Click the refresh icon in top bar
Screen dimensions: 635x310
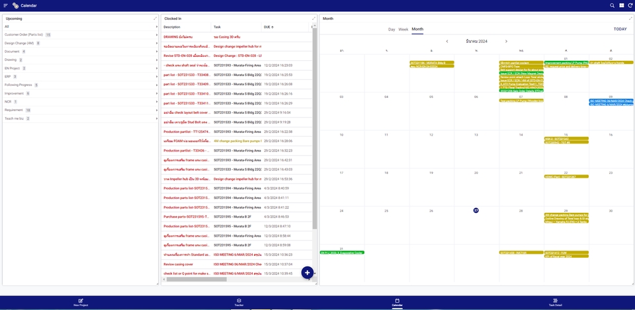pyautogui.click(x=630, y=5)
